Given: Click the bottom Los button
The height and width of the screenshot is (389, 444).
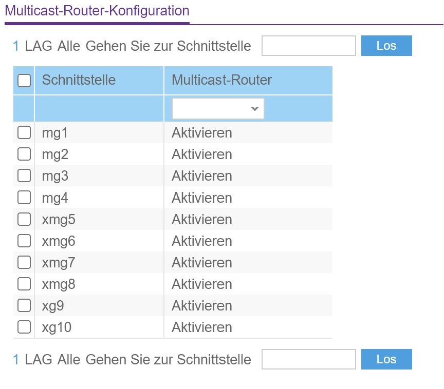Looking at the screenshot, I should (386, 359).
